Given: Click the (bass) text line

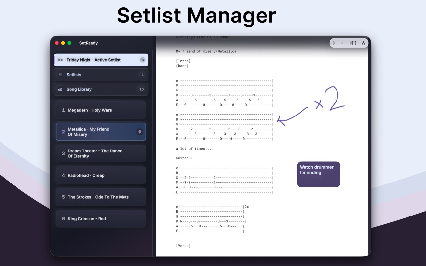Looking at the screenshot, I should pos(182,66).
